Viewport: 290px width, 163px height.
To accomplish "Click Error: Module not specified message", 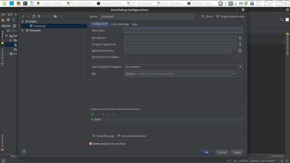I will pyautogui.click(x=109, y=144).
